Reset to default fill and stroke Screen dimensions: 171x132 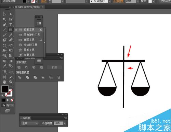[x=2, y=95]
